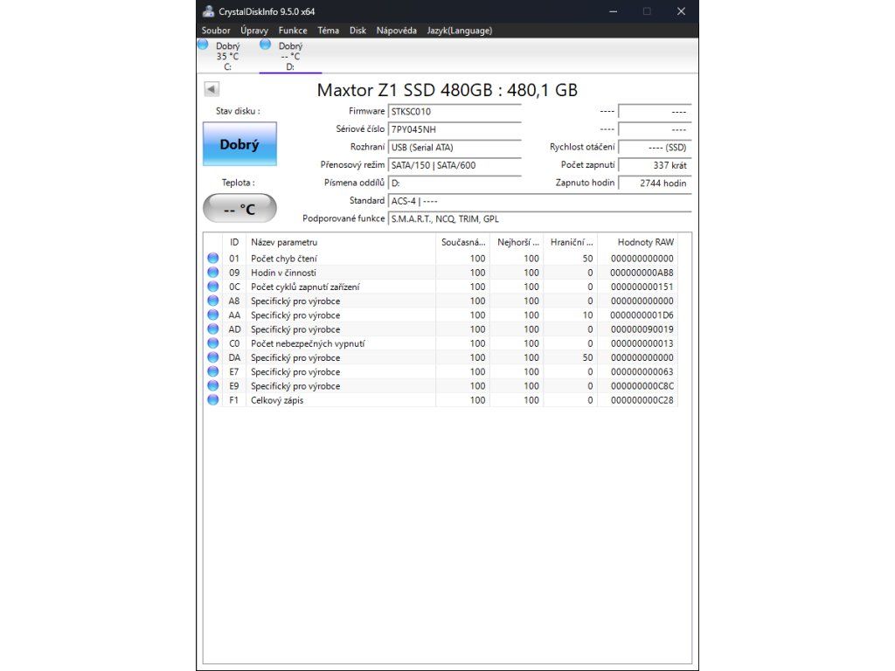The width and height of the screenshot is (895, 671).
Task: Click the previous disk arrow icon
Action: [212, 89]
